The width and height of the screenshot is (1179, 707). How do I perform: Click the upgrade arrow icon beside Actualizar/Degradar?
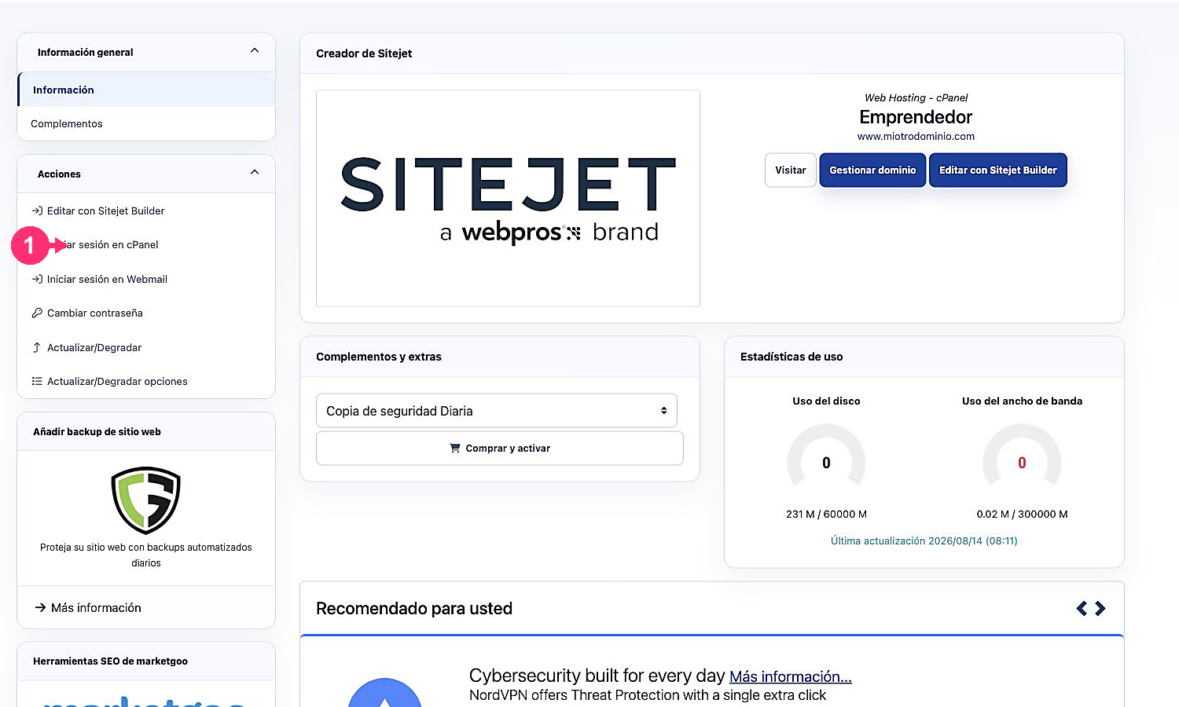[x=37, y=347]
